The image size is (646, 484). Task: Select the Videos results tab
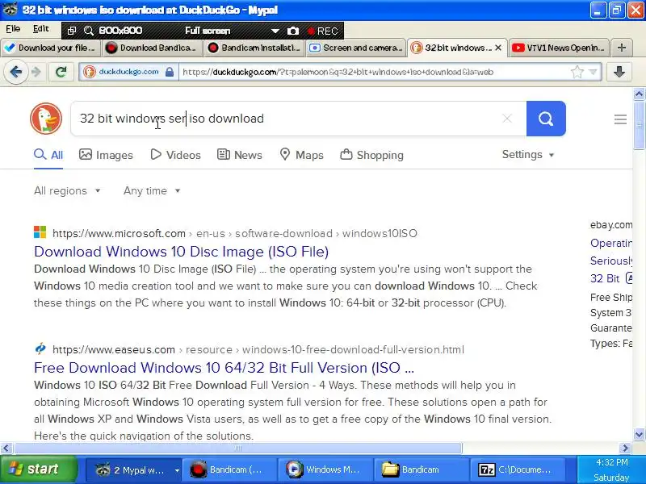[x=175, y=155]
